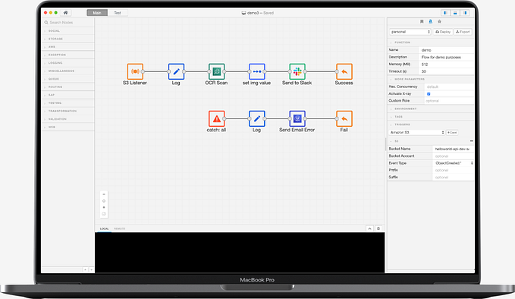Reset canvas zoom with the circle control
Image resolution: width=515 pixels, height=299 pixels.
click(x=104, y=201)
